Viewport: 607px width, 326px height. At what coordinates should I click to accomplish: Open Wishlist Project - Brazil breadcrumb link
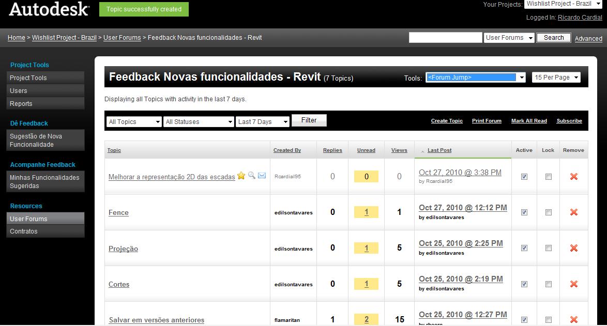coord(64,38)
